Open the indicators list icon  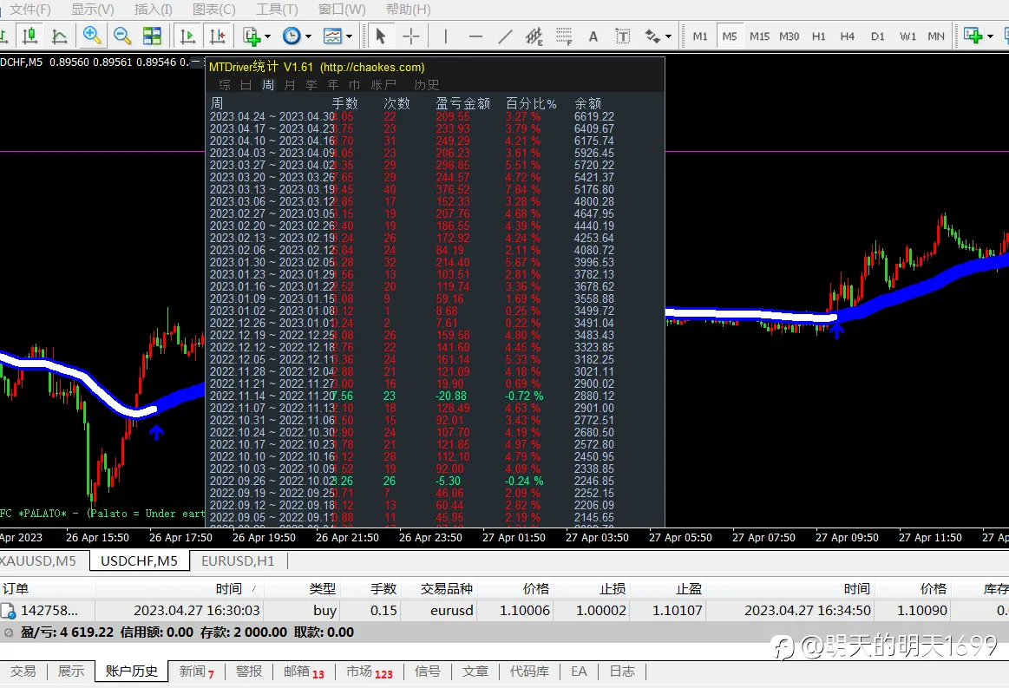(x=252, y=36)
